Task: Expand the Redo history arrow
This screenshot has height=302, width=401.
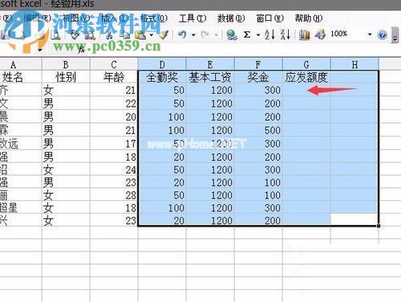Action: [216, 35]
